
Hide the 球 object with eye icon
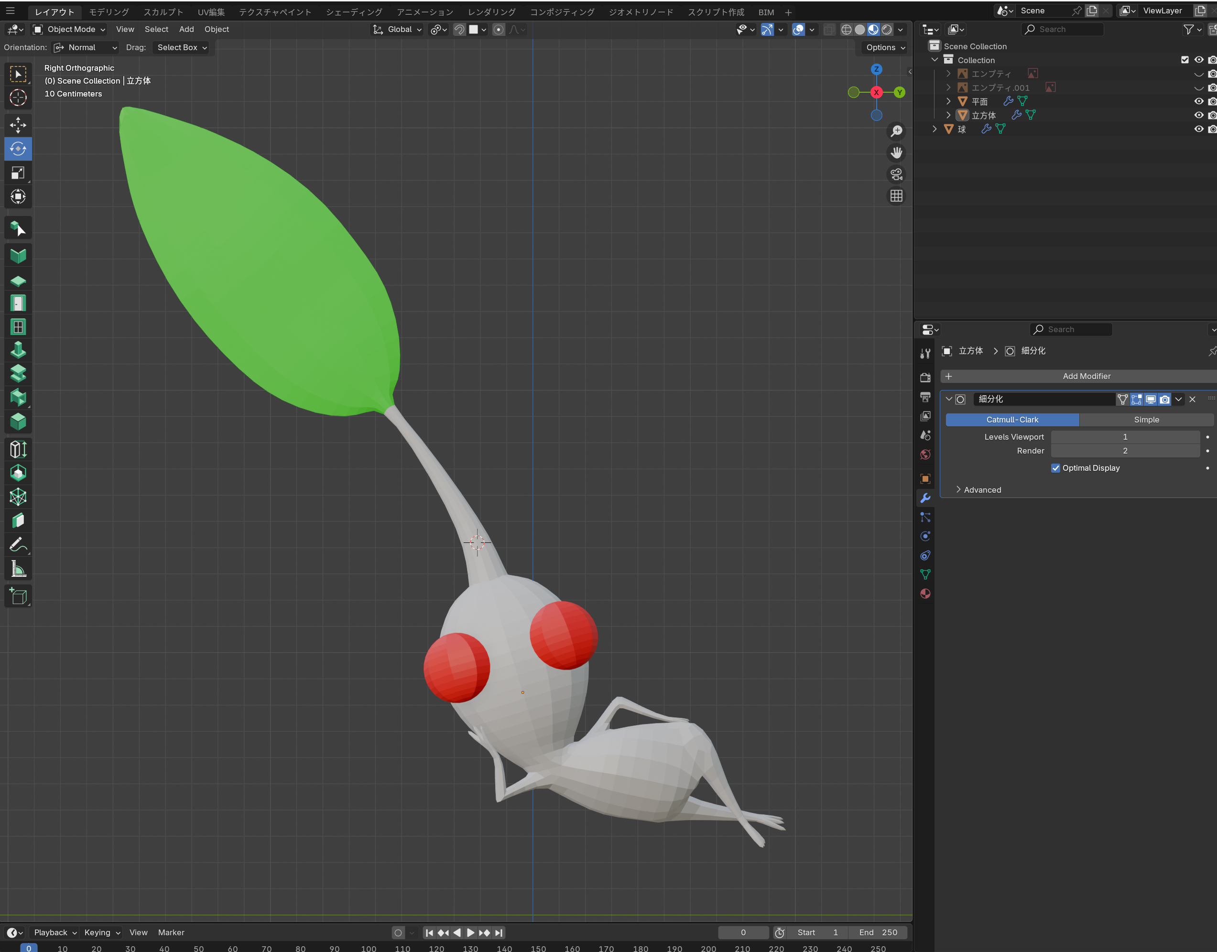coord(1199,130)
